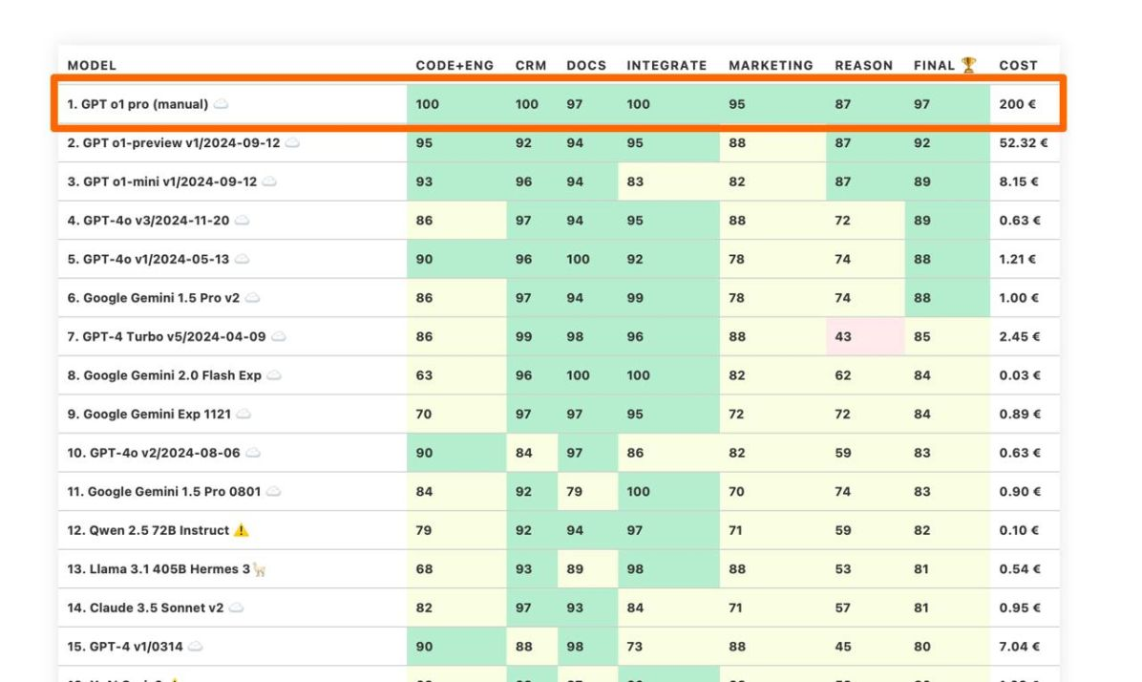This screenshot has height=682, width=1142.
Task: Click the cloud icon beside GPT o1-preview v1/2024-09-12
Action: 292,143
